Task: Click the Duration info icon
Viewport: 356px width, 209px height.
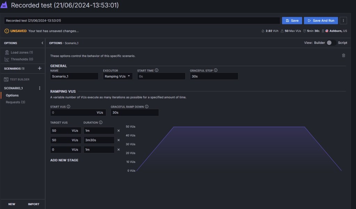Action: click(x=100, y=123)
